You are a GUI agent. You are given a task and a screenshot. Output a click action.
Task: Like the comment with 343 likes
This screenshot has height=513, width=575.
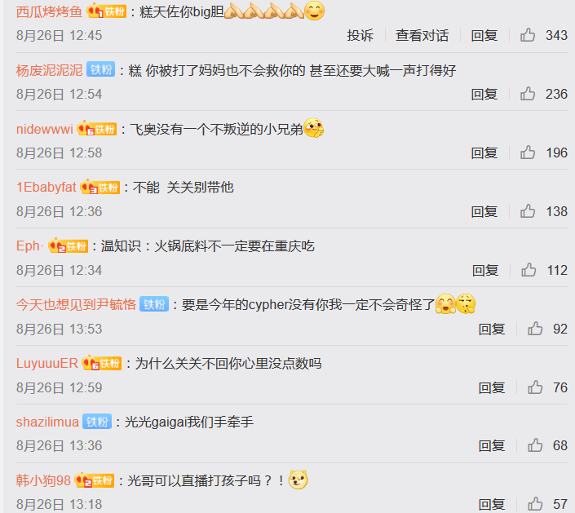(528, 35)
